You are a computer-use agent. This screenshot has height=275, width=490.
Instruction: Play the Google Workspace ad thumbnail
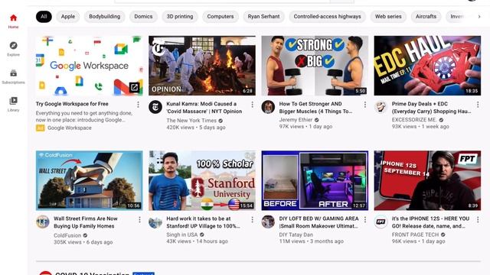(x=89, y=66)
